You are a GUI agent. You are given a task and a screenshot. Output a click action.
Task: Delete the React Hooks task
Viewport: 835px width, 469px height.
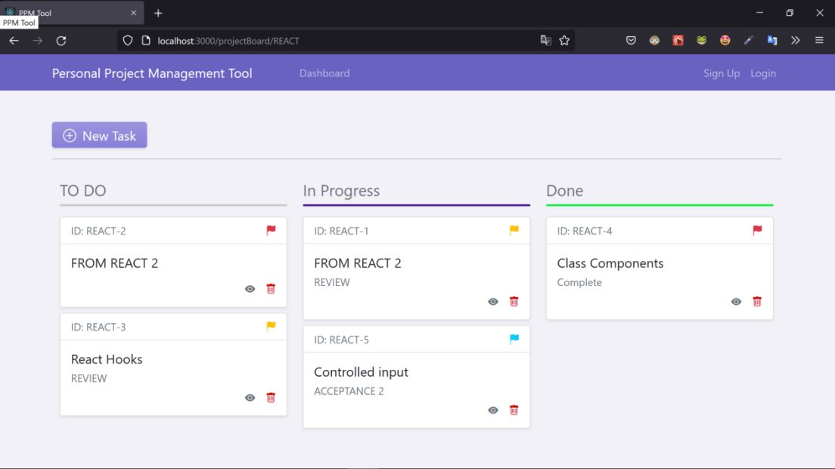271,397
